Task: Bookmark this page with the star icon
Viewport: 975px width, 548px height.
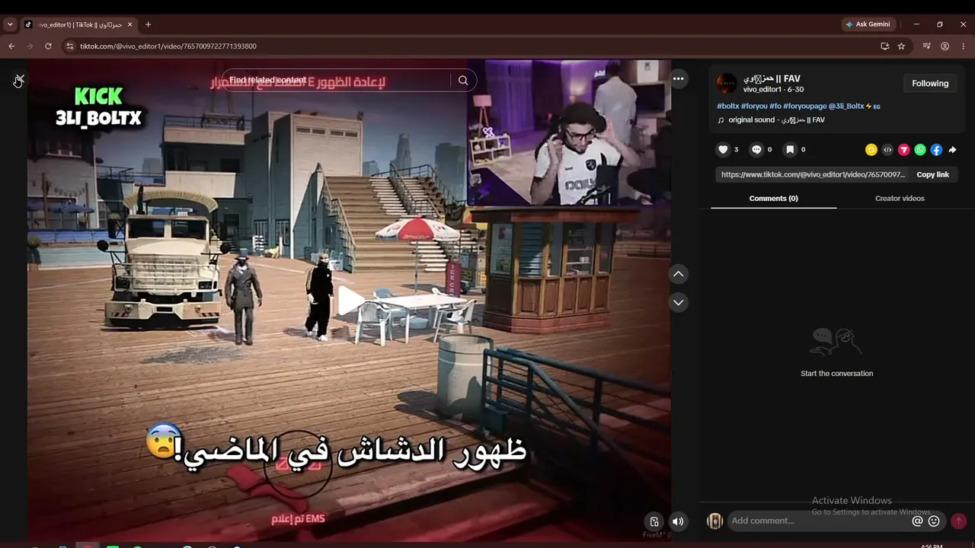Action: point(901,46)
